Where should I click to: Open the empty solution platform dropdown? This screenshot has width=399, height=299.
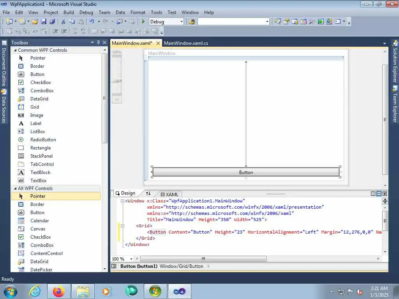pos(267,22)
